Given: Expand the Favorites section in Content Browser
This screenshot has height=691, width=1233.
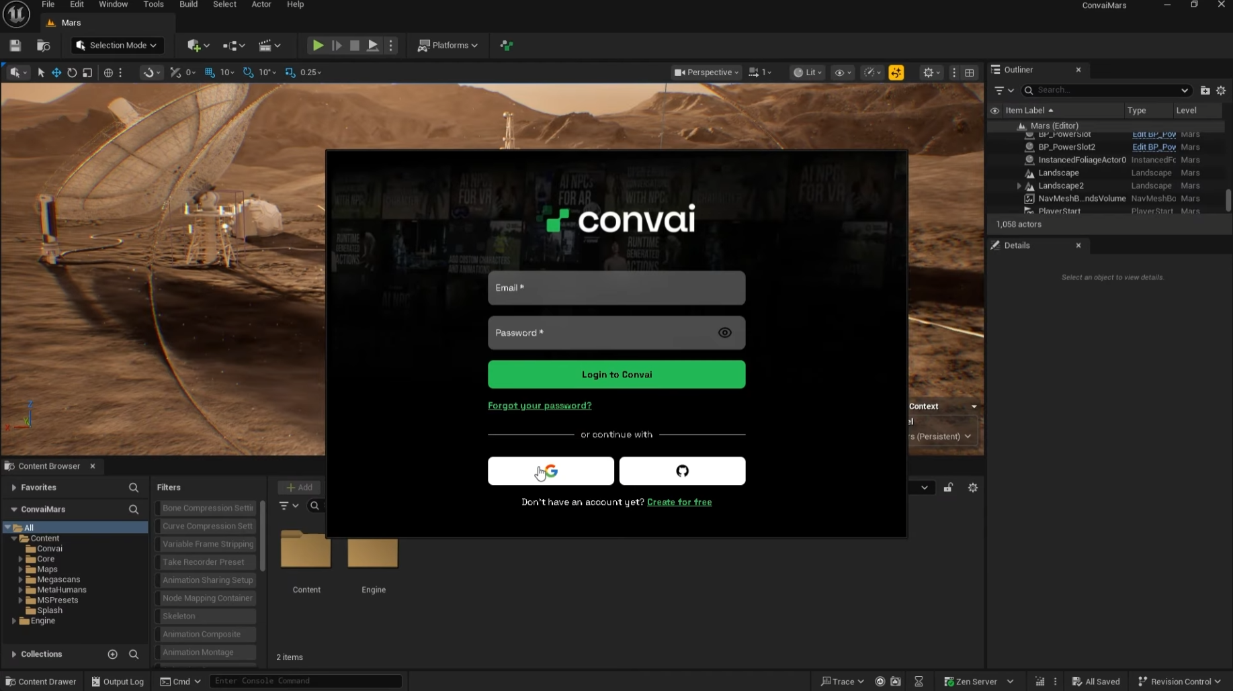Looking at the screenshot, I should 14,488.
